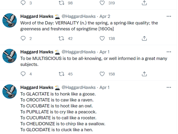Click the @HaggardHawks handle on the GLACITATE tweet
This screenshot has width=178, height=134.
click(x=78, y=87)
